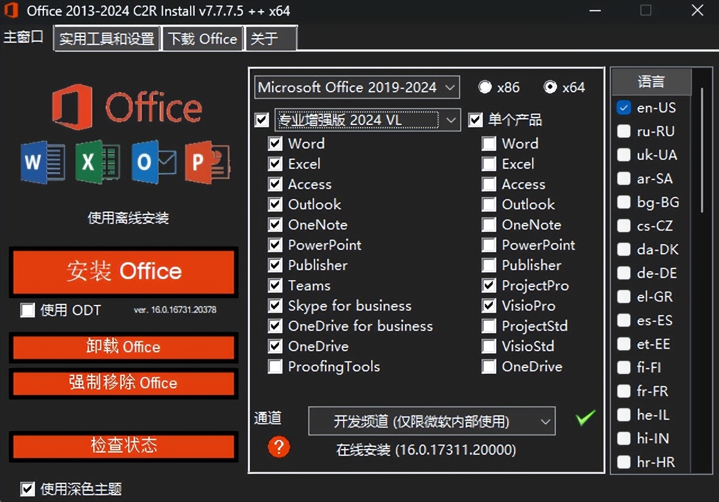The image size is (719, 502).
Task: Click the Excel logo icon
Action: 97,162
